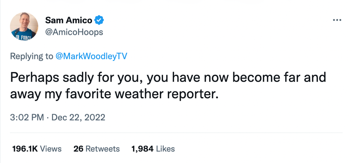Select the 3:02 PM timestamp

pos(27,118)
